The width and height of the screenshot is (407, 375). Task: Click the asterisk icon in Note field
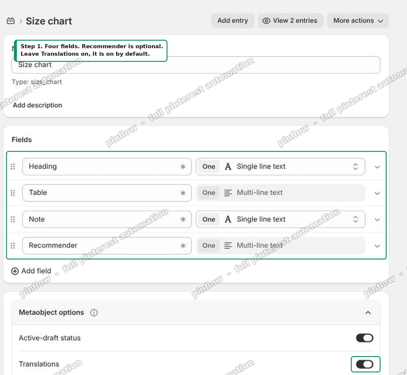pos(183,219)
